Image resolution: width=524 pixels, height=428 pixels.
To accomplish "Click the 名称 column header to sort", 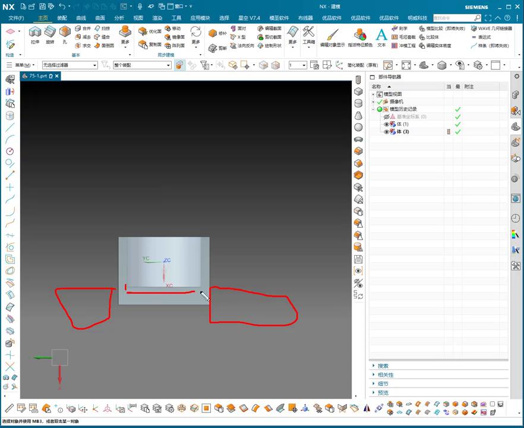I will [x=376, y=87].
